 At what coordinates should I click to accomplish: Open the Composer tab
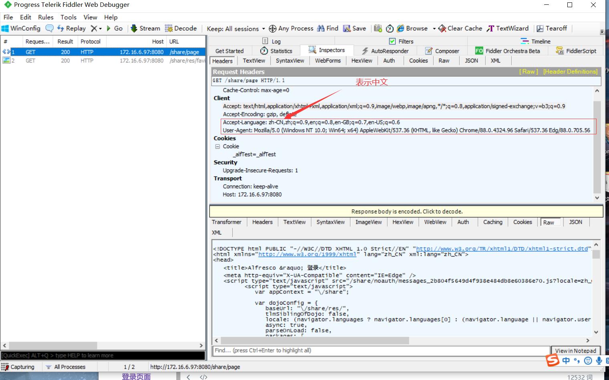442,51
